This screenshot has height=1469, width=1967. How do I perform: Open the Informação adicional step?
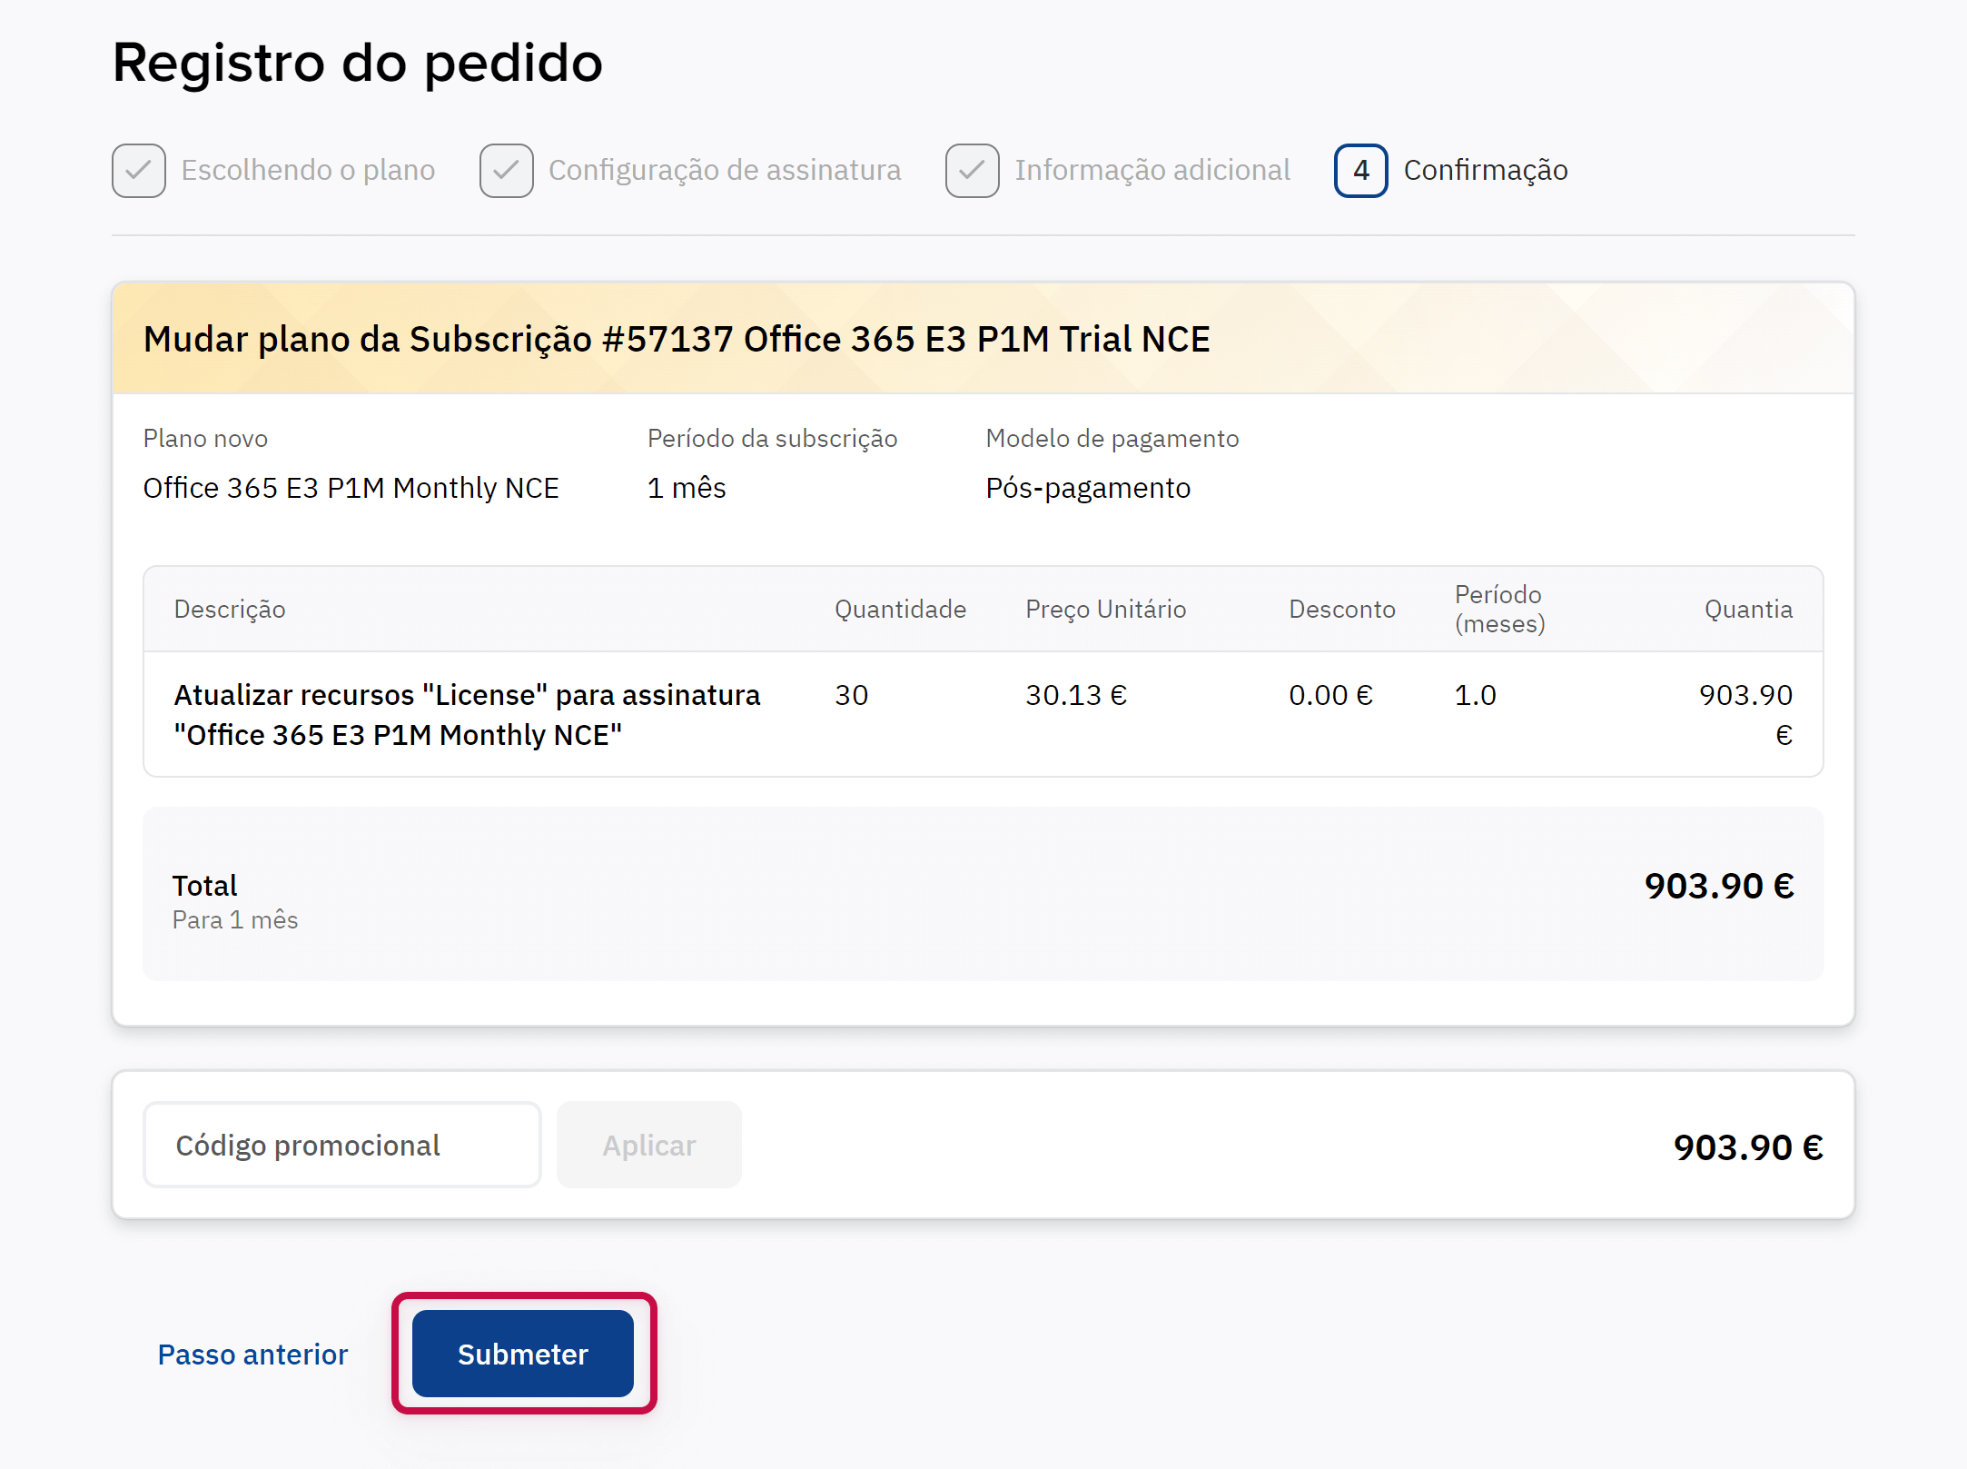pos(1152,170)
